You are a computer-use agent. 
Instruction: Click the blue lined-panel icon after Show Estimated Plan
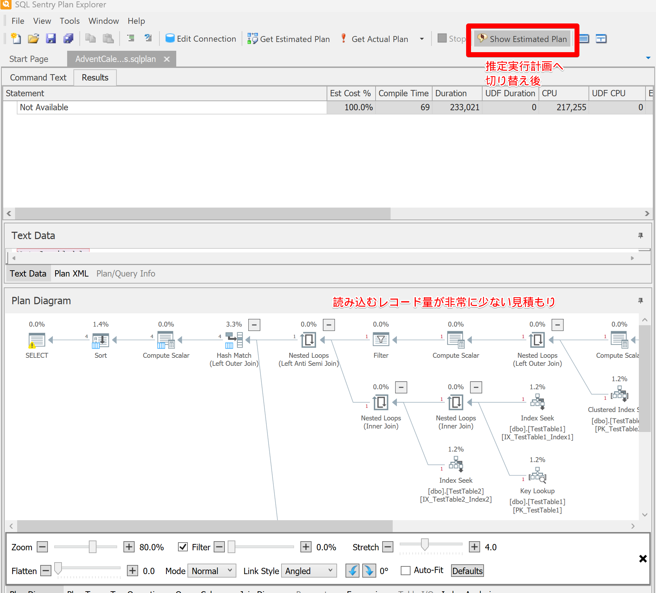click(x=584, y=39)
